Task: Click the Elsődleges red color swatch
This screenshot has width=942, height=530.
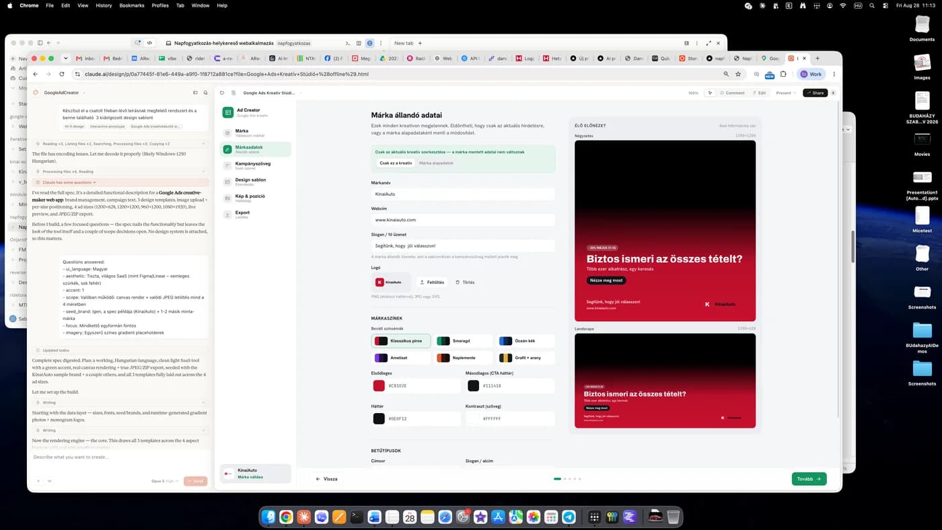Action: pos(379,385)
